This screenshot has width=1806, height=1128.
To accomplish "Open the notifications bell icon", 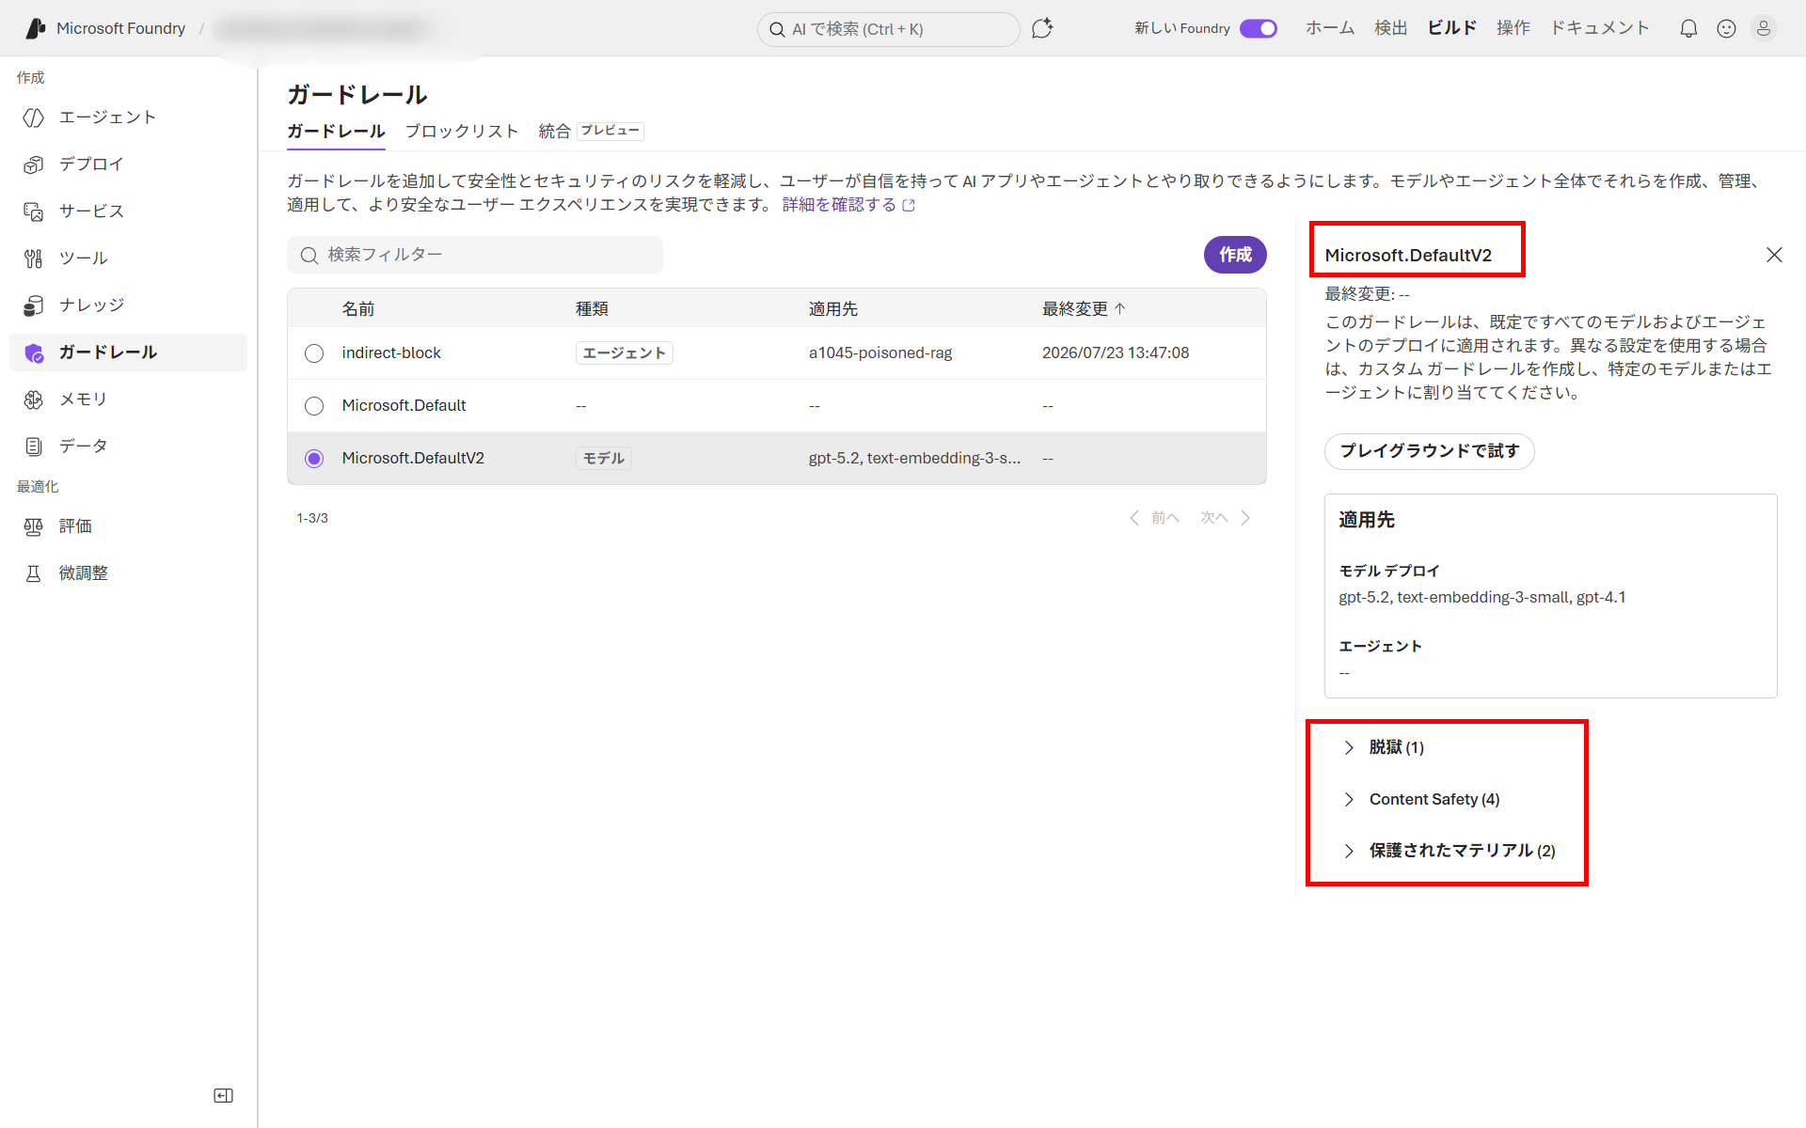I will pos(1688,28).
